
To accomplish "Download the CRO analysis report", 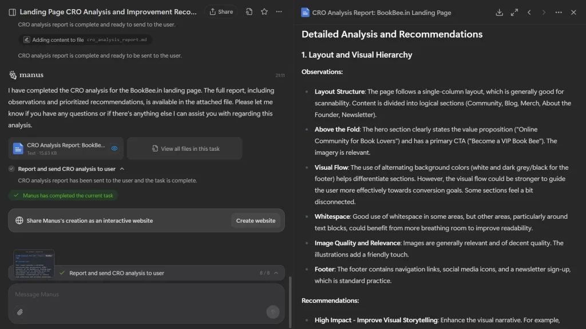I will [x=499, y=12].
